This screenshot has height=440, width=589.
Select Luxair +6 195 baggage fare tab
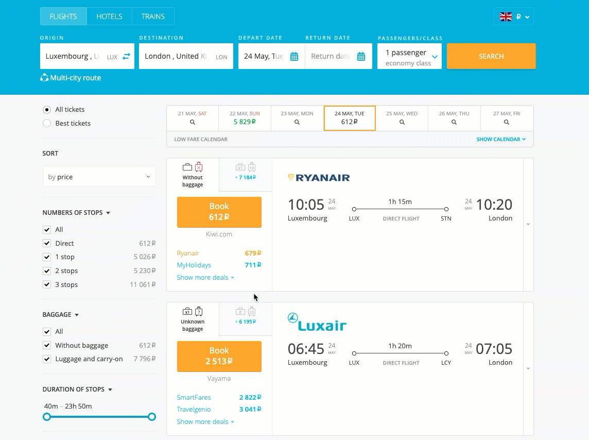click(x=245, y=319)
